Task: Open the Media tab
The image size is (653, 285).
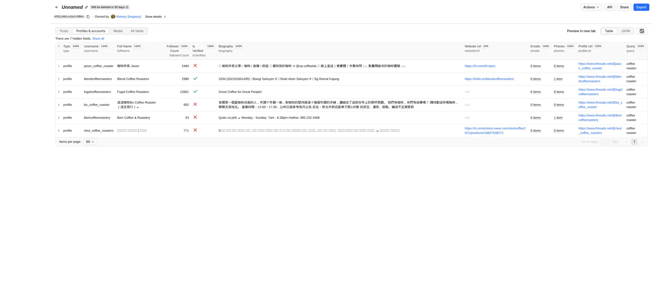Action: coord(118,31)
